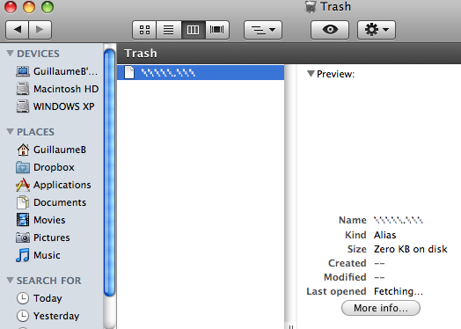Select the GuillaumeB' computer icon
The image size is (461, 329).
coord(23,71)
